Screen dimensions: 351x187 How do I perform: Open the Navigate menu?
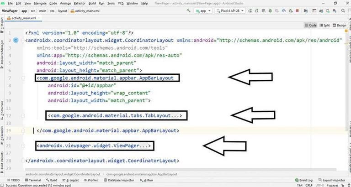coord(40,3)
